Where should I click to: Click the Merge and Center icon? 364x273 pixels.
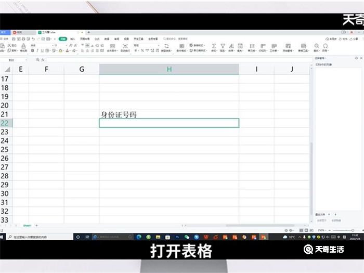[112, 46]
